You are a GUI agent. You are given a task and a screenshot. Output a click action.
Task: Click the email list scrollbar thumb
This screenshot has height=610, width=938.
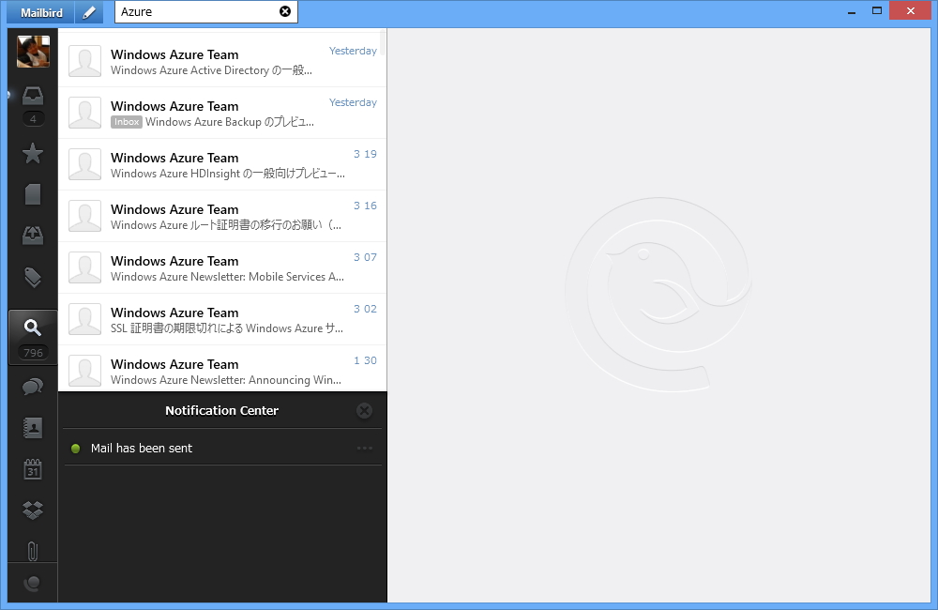coord(383,42)
